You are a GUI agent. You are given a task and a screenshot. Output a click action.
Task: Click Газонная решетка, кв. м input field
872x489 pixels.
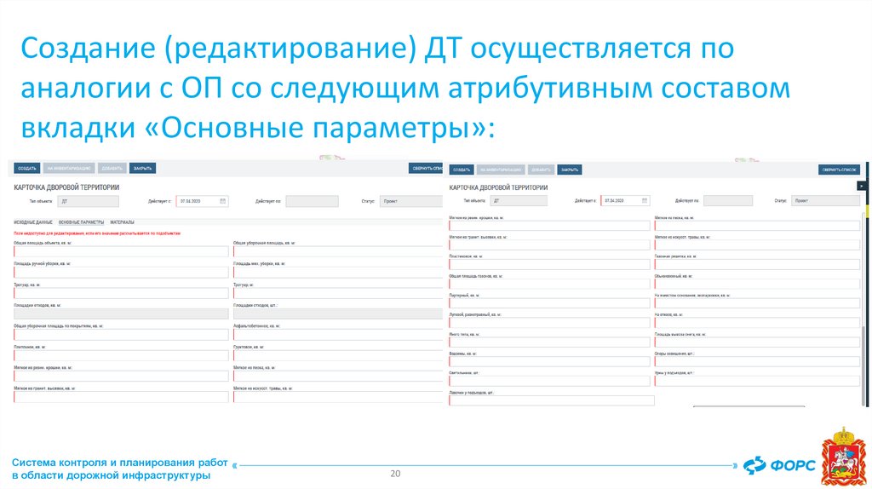tap(757, 264)
